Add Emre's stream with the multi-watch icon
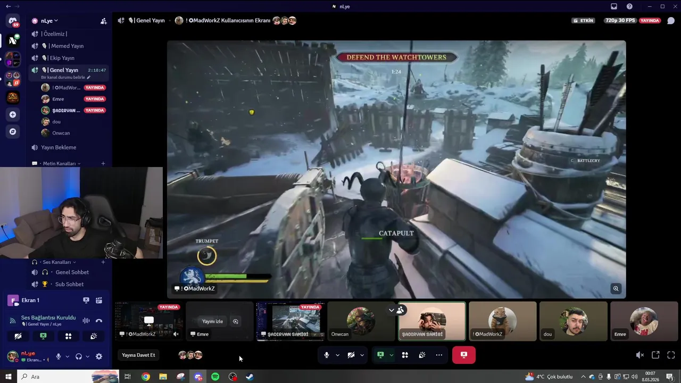Screen dimensions: 681x383 [x=236, y=321]
